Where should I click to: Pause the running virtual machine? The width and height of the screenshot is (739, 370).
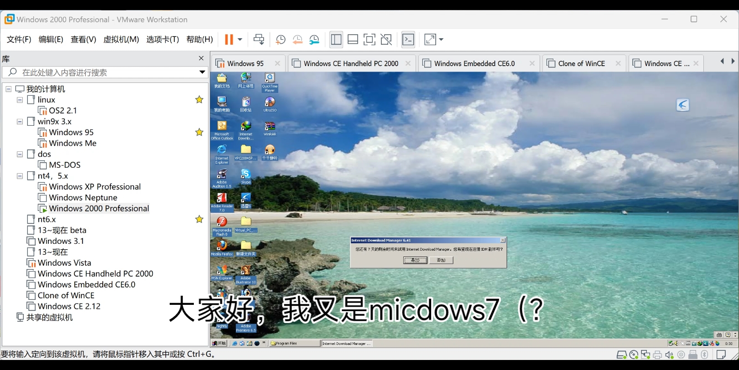(229, 40)
